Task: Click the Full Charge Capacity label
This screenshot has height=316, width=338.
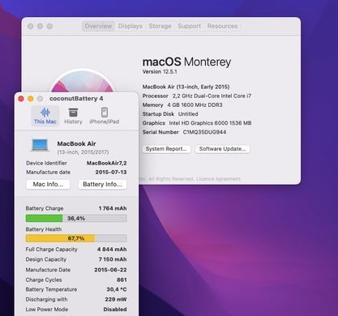Action: tap(52, 250)
